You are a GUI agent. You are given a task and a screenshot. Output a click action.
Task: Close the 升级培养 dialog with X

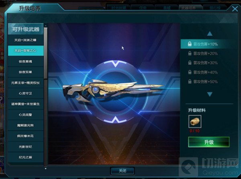coord(235,9)
